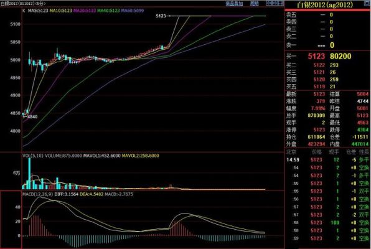Click the 内盘 value 447014

click(x=360, y=144)
